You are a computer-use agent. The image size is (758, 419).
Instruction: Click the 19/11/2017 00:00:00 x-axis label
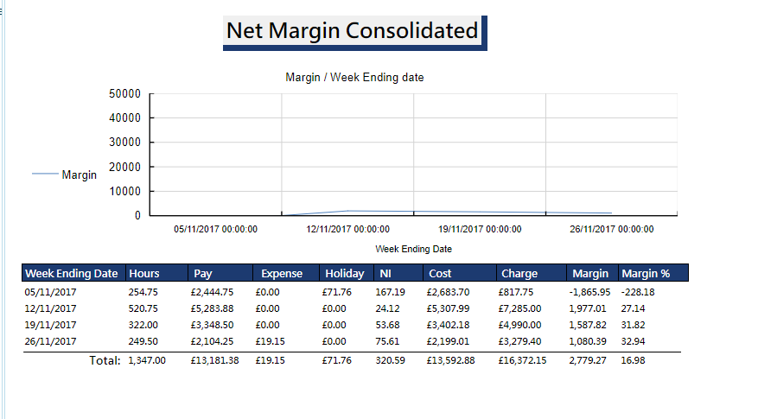481,230
